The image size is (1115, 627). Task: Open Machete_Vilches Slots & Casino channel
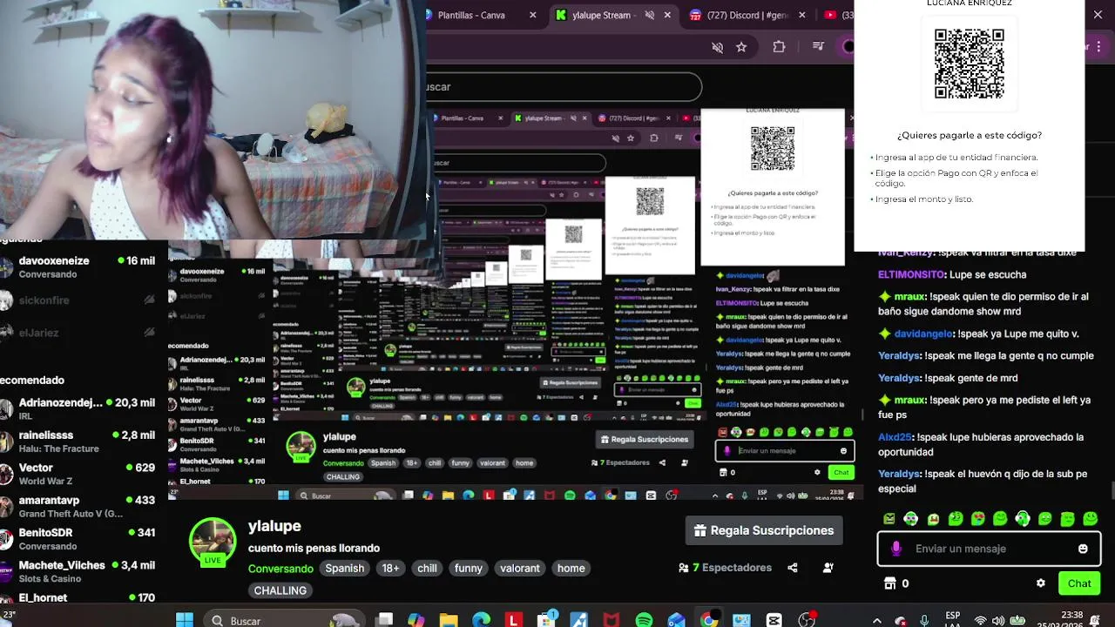[78, 571]
